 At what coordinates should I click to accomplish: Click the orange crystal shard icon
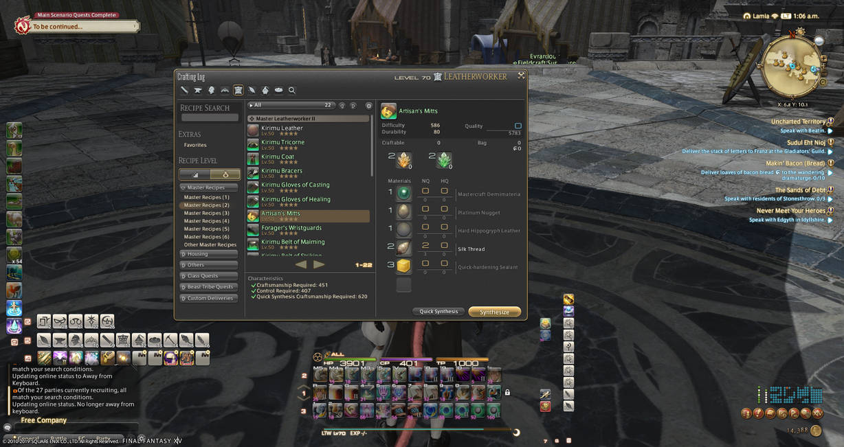click(x=404, y=160)
